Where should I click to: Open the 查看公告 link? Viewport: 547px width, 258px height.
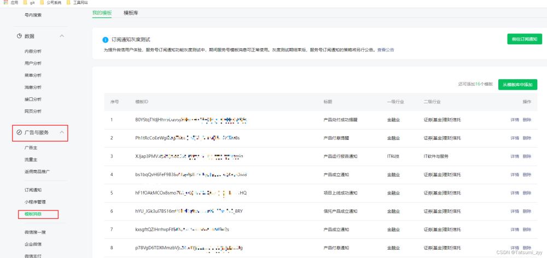point(385,50)
